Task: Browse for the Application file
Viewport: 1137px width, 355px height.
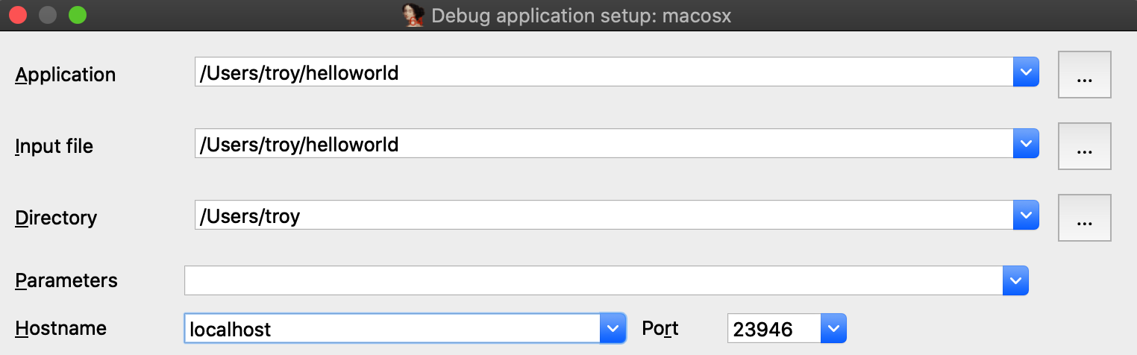Action: [x=1084, y=75]
